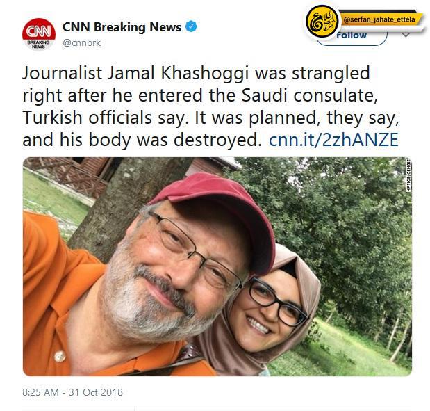The width and height of the screenshot is (430, 411).
Task: Click the @serfan_jahate_ettela watermark label
Action: pos(379,19)
